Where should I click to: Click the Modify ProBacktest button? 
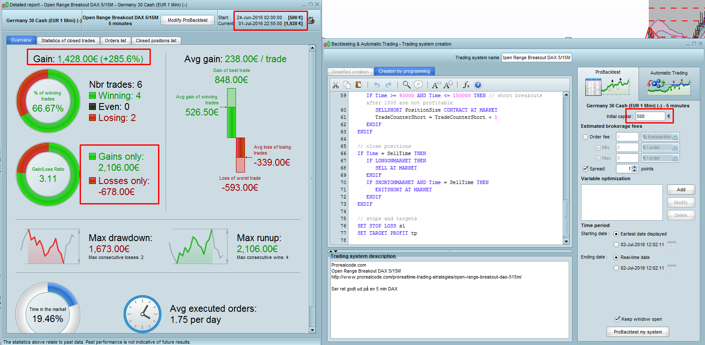(x=187, y=20)
